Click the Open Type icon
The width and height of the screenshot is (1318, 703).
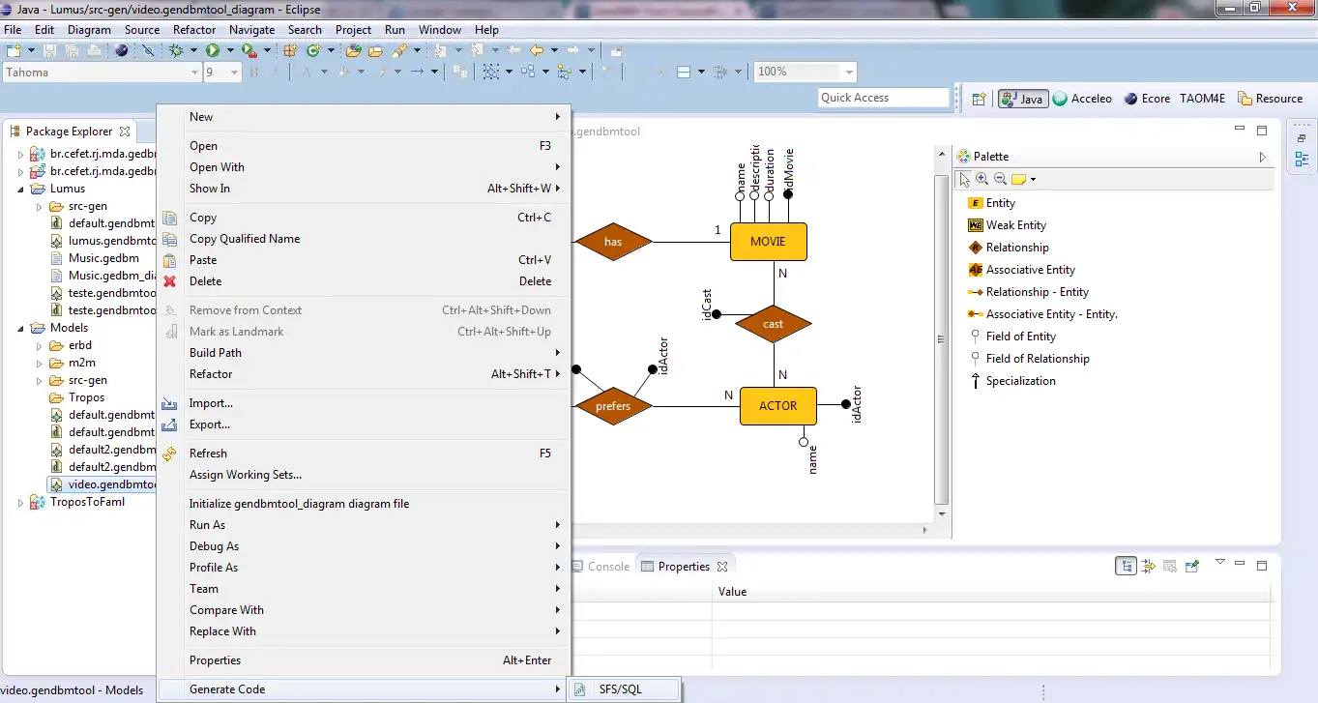tap(353, 50)
